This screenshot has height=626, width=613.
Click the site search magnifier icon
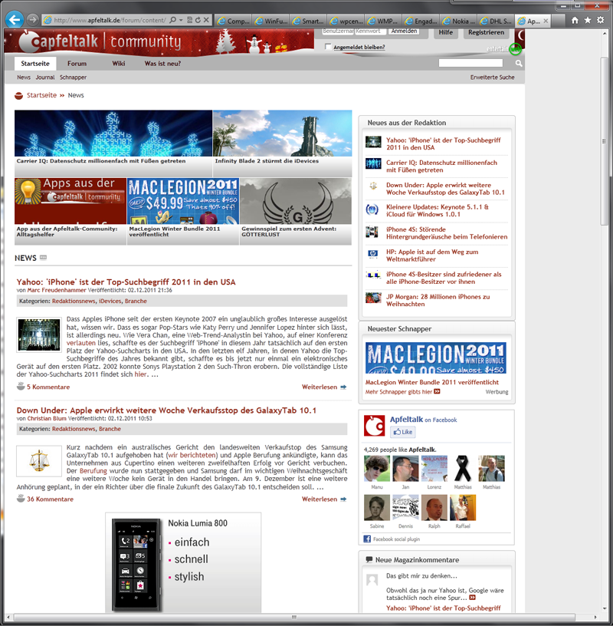tap(519, 63)
